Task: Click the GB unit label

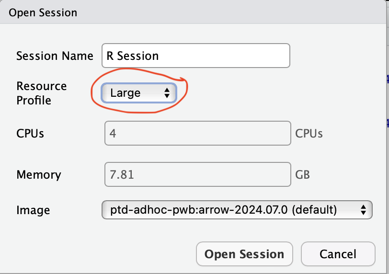Action: 303,175
